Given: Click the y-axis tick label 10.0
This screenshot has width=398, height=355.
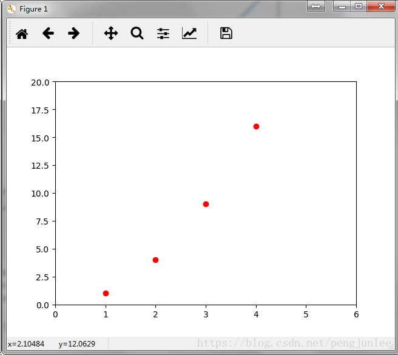Looking at the screenshot, I should tap(40, 194).
